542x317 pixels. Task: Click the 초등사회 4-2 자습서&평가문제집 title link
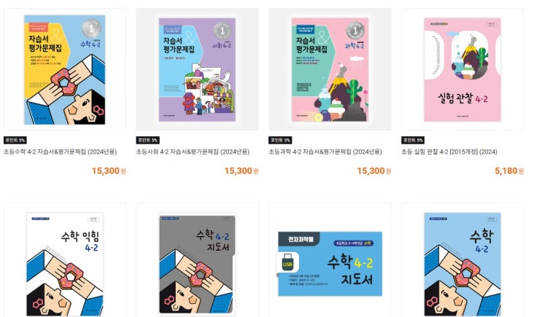point(193,152)
